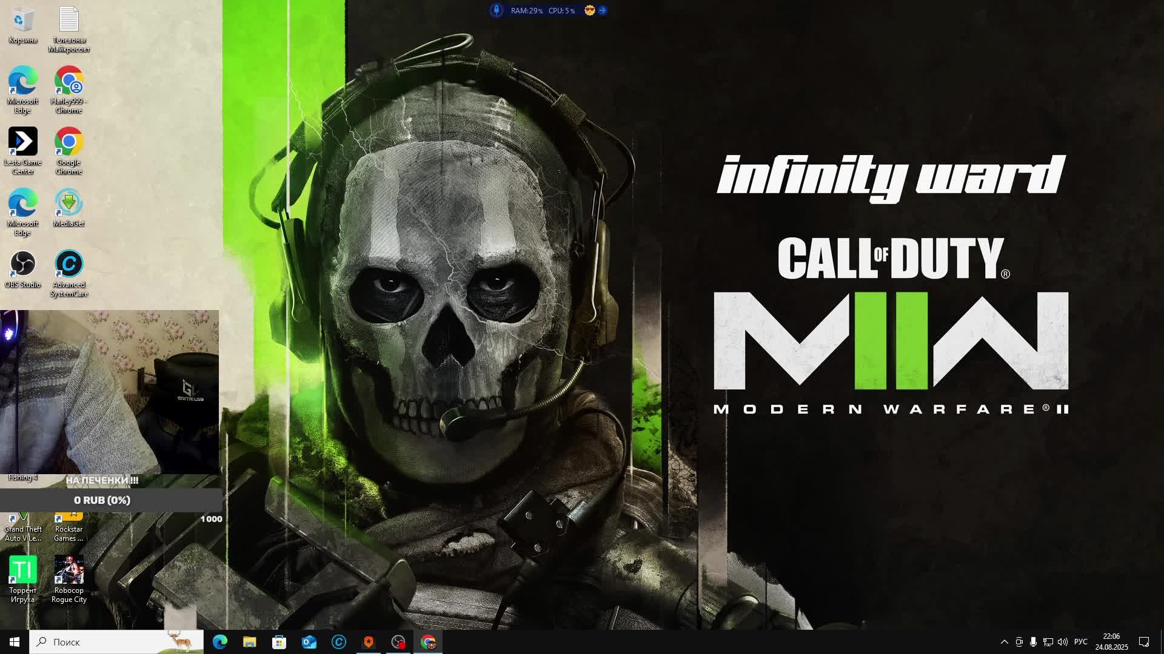Open volume speaker control in tray
This screenshot has height=654, width=1164.
coord(1062,642)
